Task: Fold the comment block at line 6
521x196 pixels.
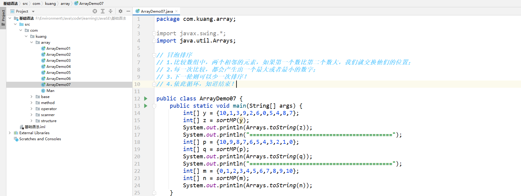Action: tap(154, 55)
